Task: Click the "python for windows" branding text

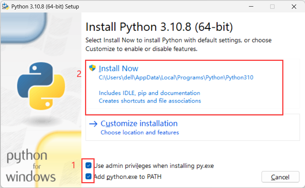Action: click(x=31, y=166)
